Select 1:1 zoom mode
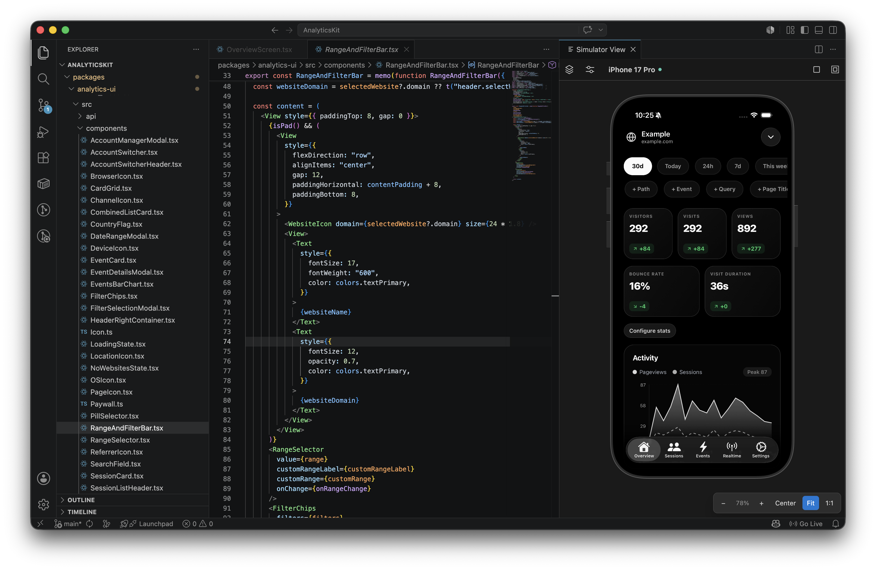Image resolution: width=876 pixels, height=570 pixels. coord(829,503)
